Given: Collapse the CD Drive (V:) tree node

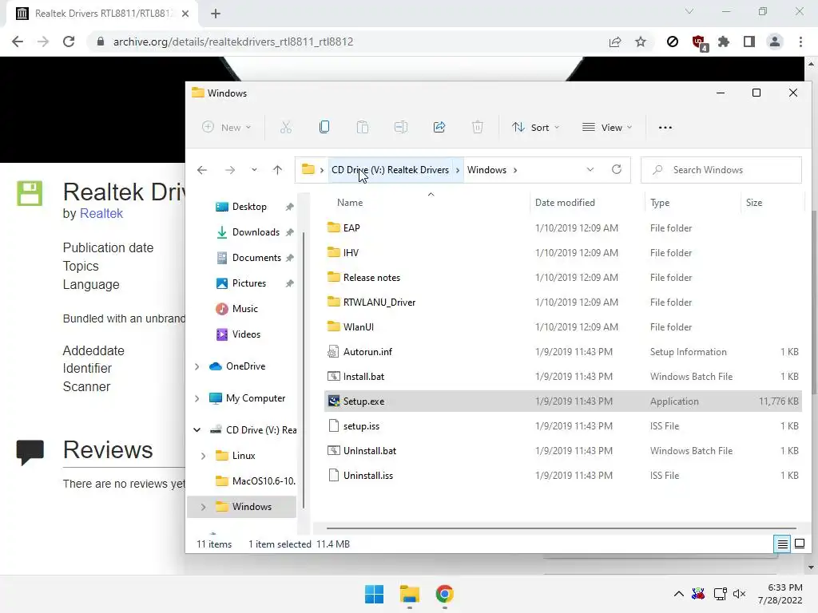Looking at the screenshot, I should click(197, 430).
